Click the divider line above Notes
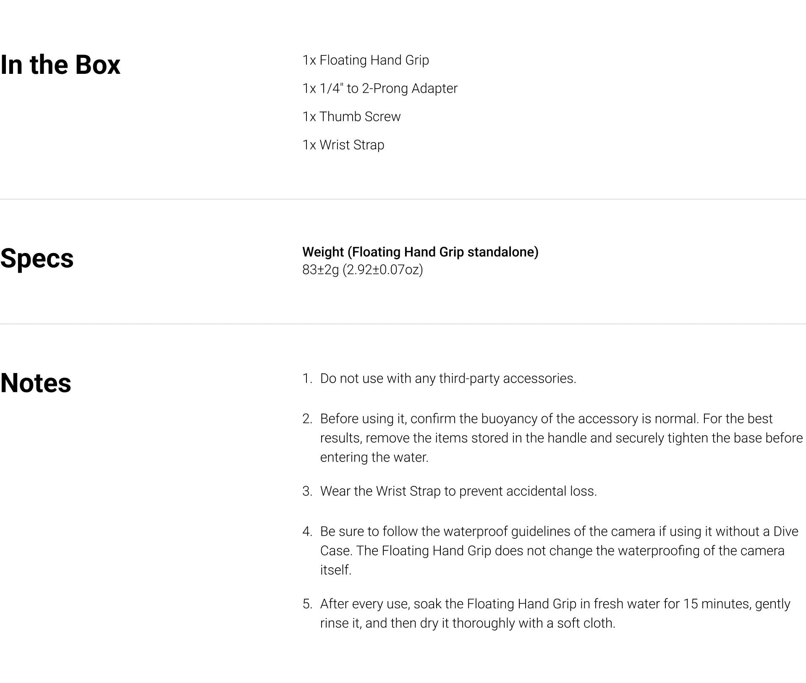This screenshot has height=683, width=806. pos(403,324)
